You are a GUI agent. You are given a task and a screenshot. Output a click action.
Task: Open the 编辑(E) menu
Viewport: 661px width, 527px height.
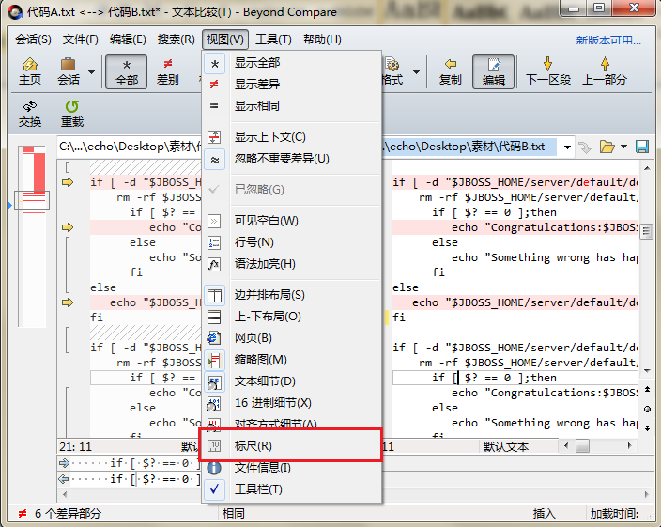128,39
